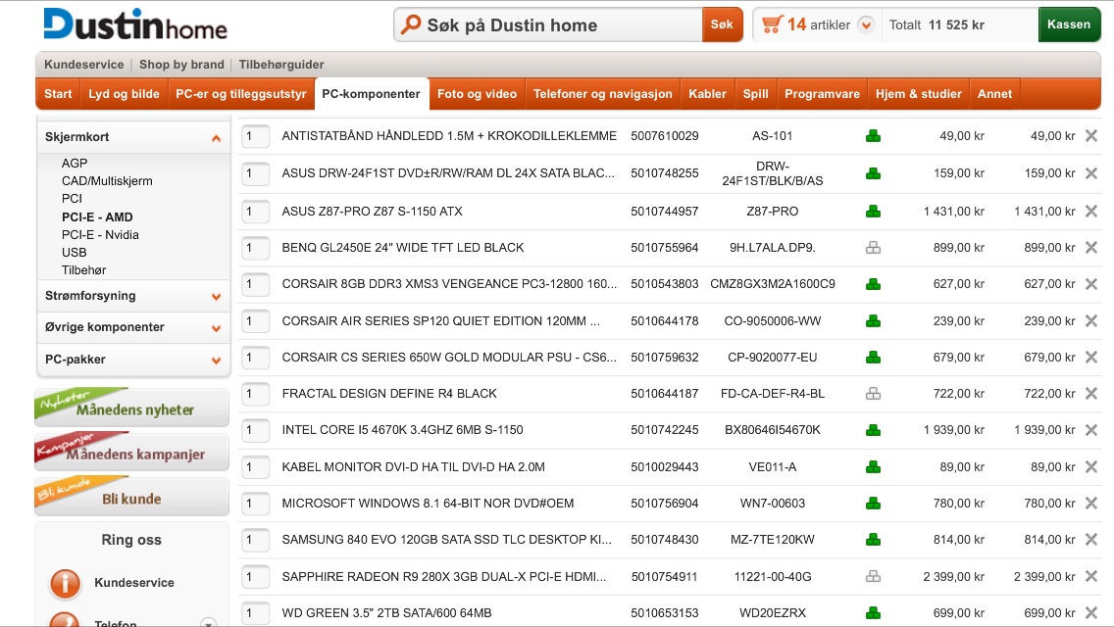Remove INTEL CORE I5 4670K item

pyautogui.click(x=1091, y=430)
